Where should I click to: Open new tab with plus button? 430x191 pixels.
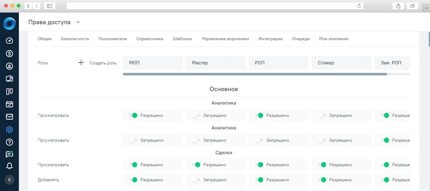click(427, 8)
